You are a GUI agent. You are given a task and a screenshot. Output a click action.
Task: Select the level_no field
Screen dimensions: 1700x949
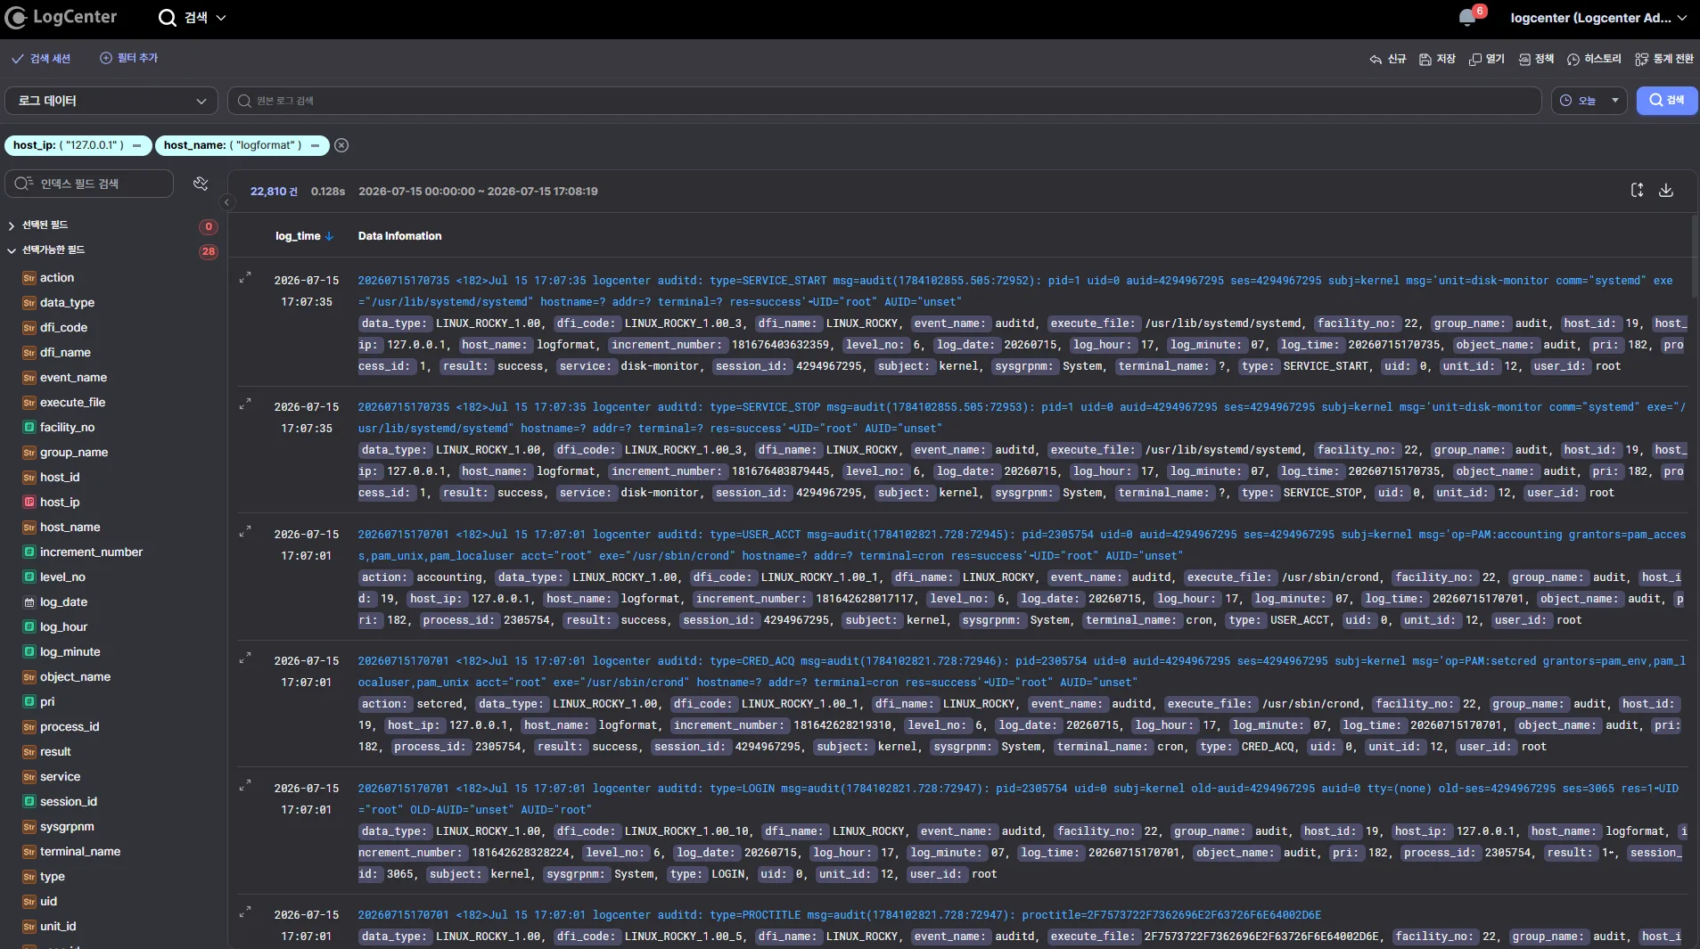pyautogui.click(x=62, y=577)
